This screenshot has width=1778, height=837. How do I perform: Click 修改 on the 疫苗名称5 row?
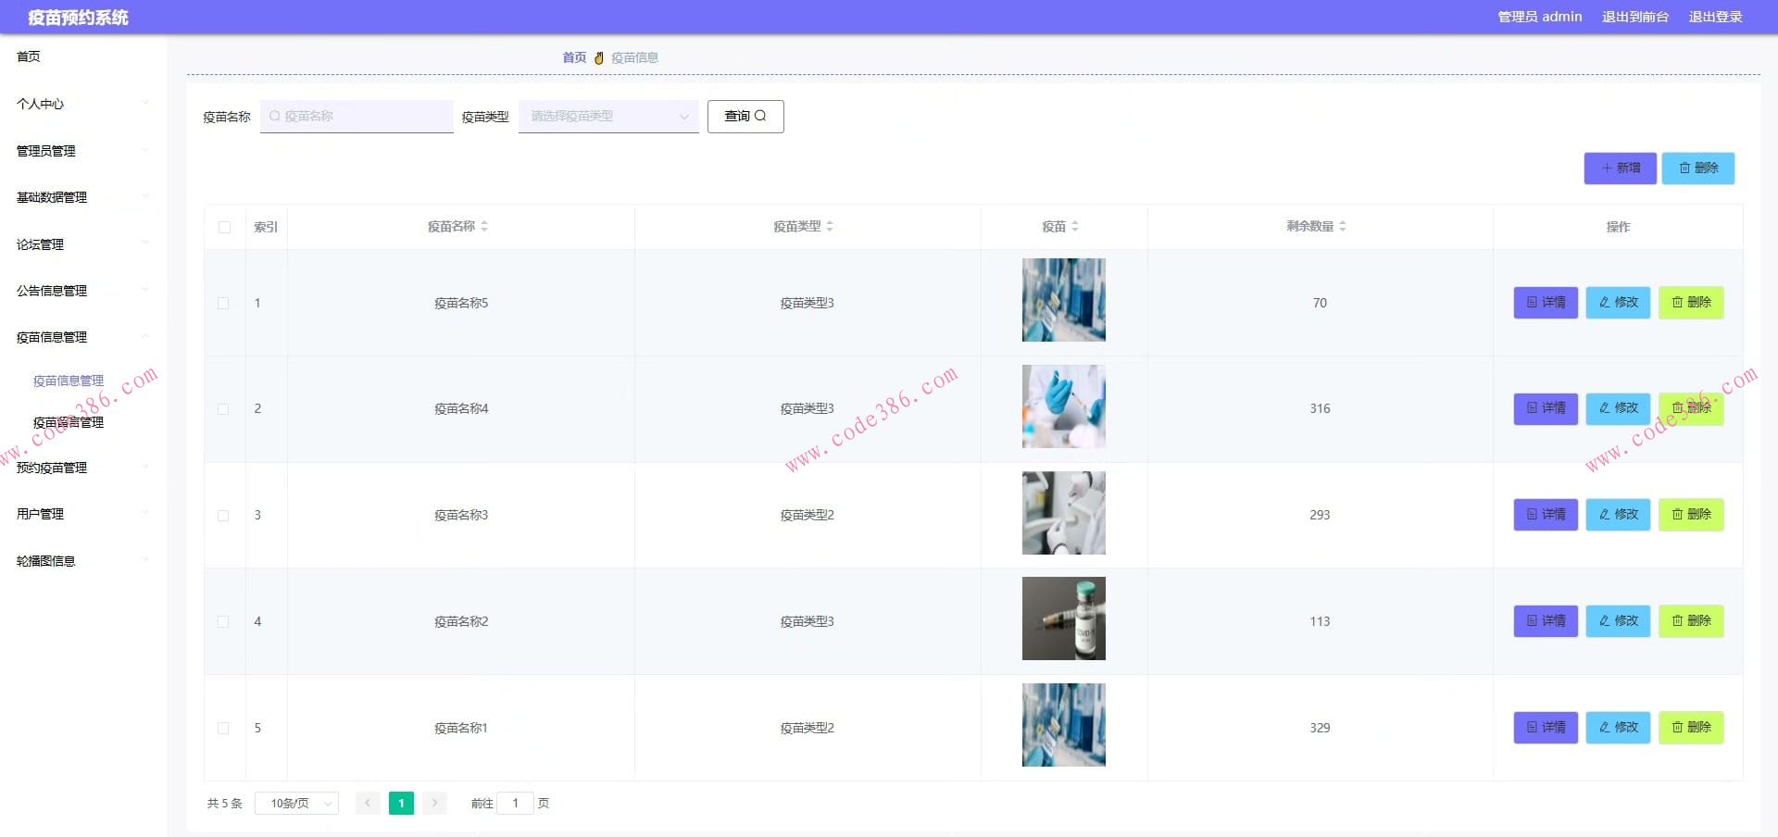click(1618, 303)
